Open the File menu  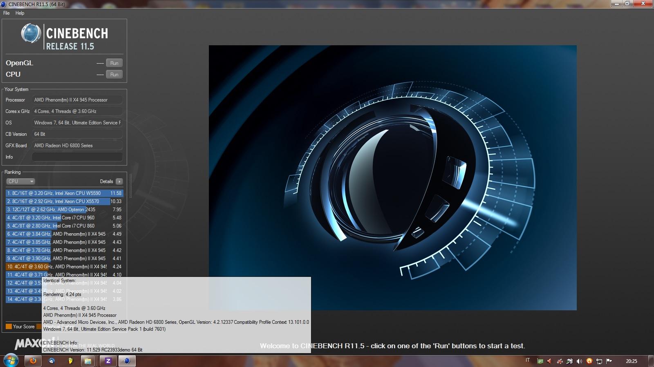pos(6,13)
